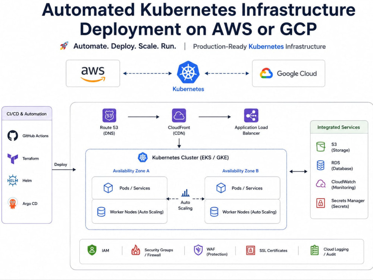373x280 pixels.
Task: Click the Route 53 shield icon
Action: pyautogui.click(x=109, y=115)
